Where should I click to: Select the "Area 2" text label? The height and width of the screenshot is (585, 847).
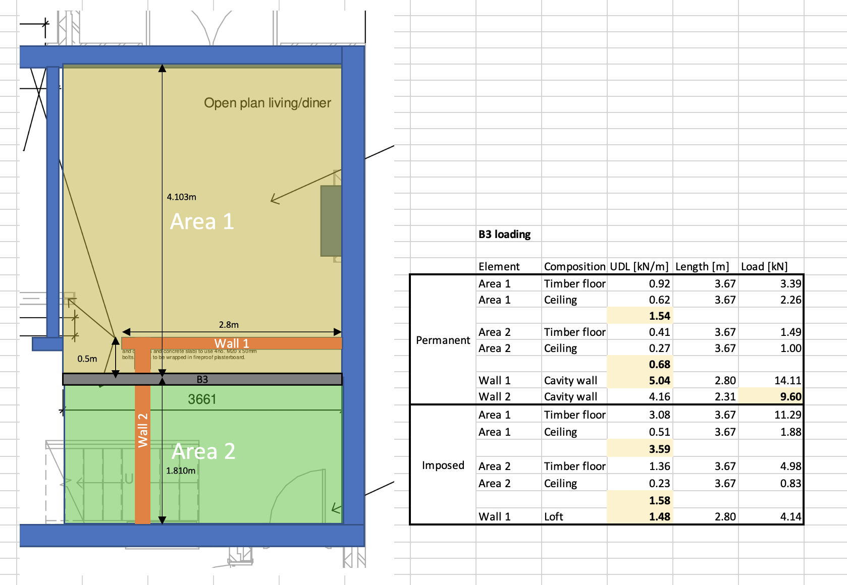[203, 451]
